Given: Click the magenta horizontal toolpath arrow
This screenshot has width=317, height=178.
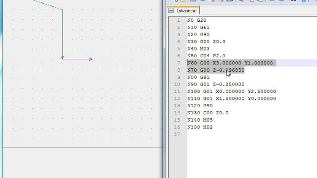Looking at the screenshot, I should [x=77, y=59].
